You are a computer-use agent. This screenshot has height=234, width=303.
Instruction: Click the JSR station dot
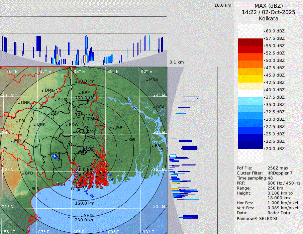(113, 128)
